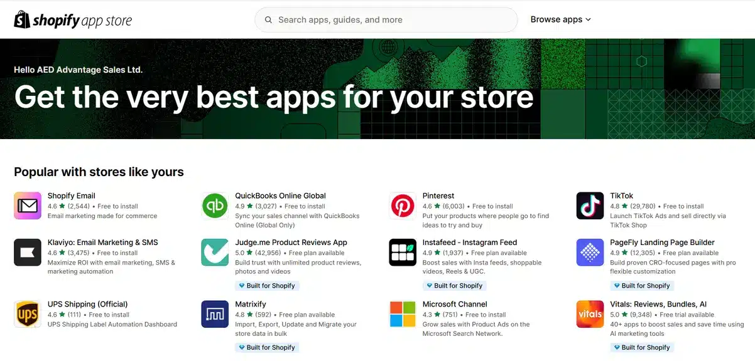Open the Pinterest title link

(x=438, y=196)
